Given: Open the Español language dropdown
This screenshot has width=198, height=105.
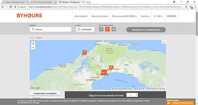Looking at the screenshot, I should 145,16.
